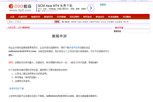Go to the 移动支付 section
Viewport: 153px width, 102px height.
click(100, 17)
